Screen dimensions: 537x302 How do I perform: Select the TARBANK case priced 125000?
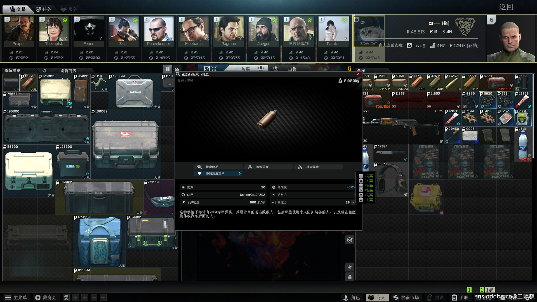[x=135, y=91]
